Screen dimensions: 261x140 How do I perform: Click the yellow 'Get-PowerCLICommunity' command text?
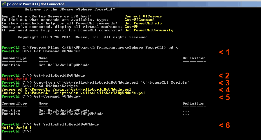click(x=149, y=30)
